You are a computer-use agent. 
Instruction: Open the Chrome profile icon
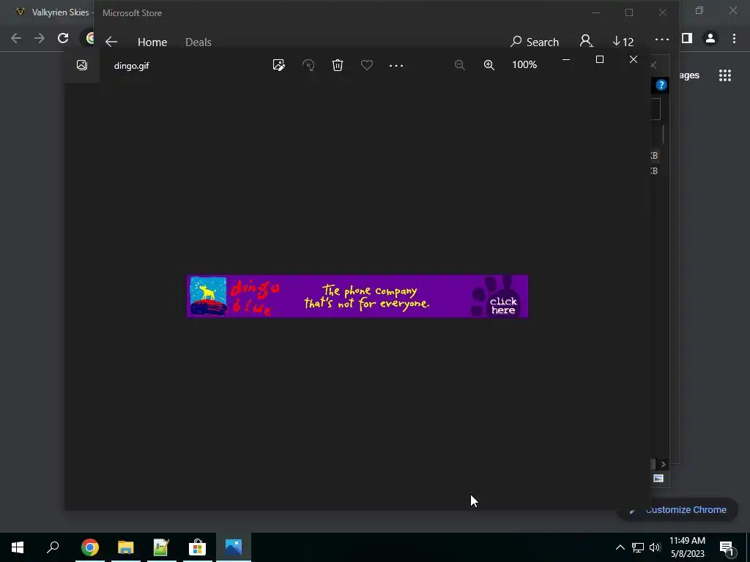[710, 38]
